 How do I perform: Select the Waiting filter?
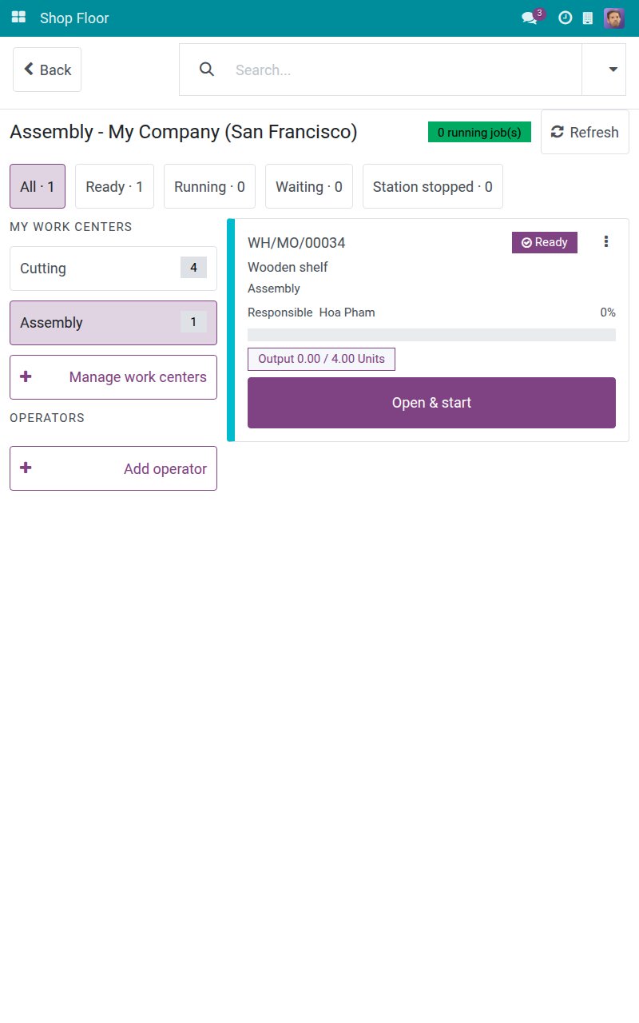pyautogui.click(x=309, y=186)
